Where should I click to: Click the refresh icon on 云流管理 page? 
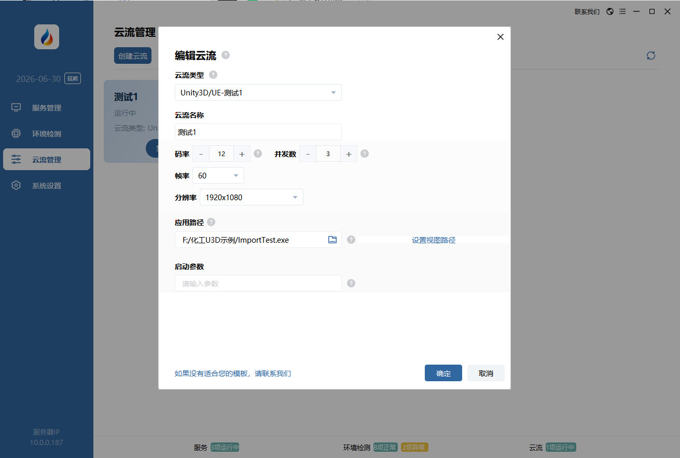[x=651, y=55]
